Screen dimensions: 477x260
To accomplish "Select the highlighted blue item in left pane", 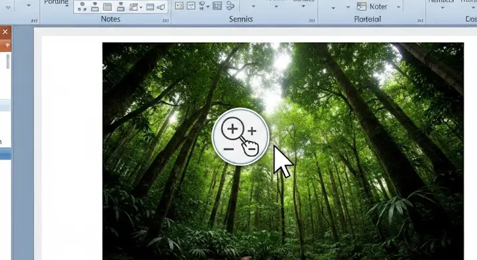I will (x=5, y=154).
